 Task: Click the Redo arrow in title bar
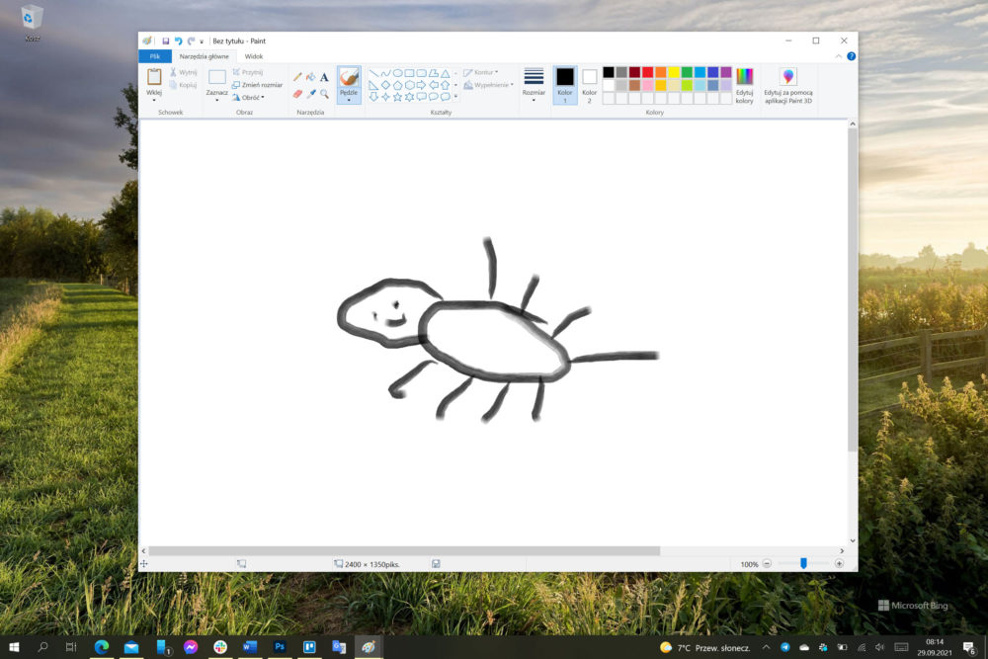point(191,41)
